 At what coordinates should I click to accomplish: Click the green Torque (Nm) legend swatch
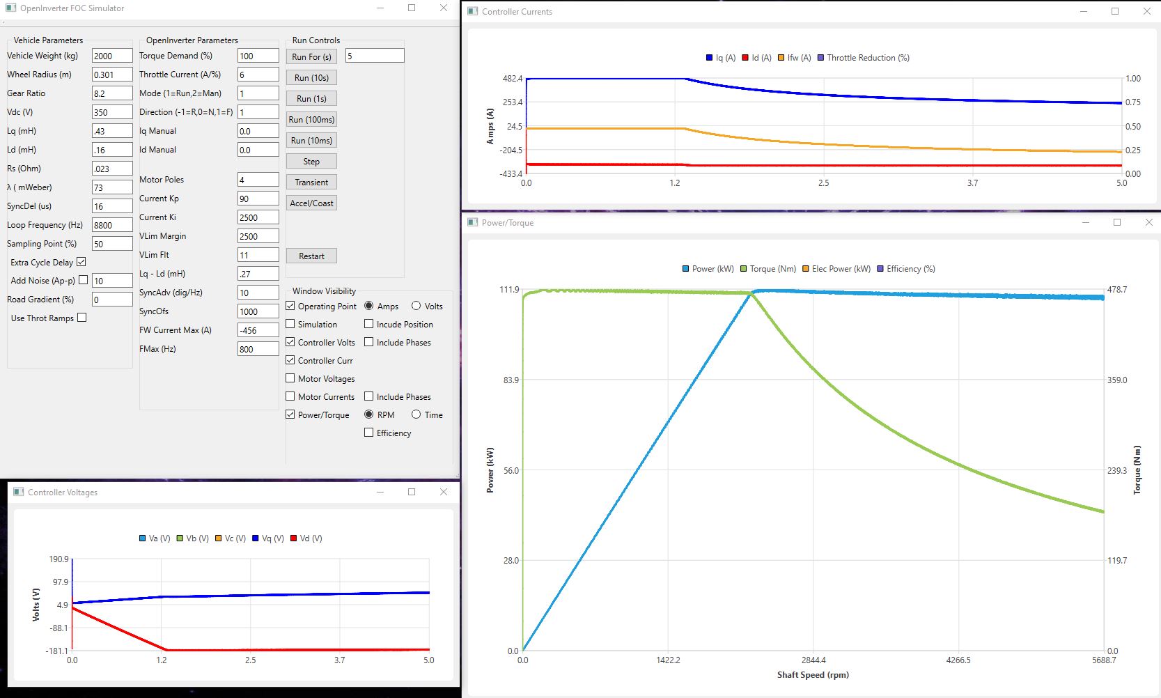(x=744, y=269)
